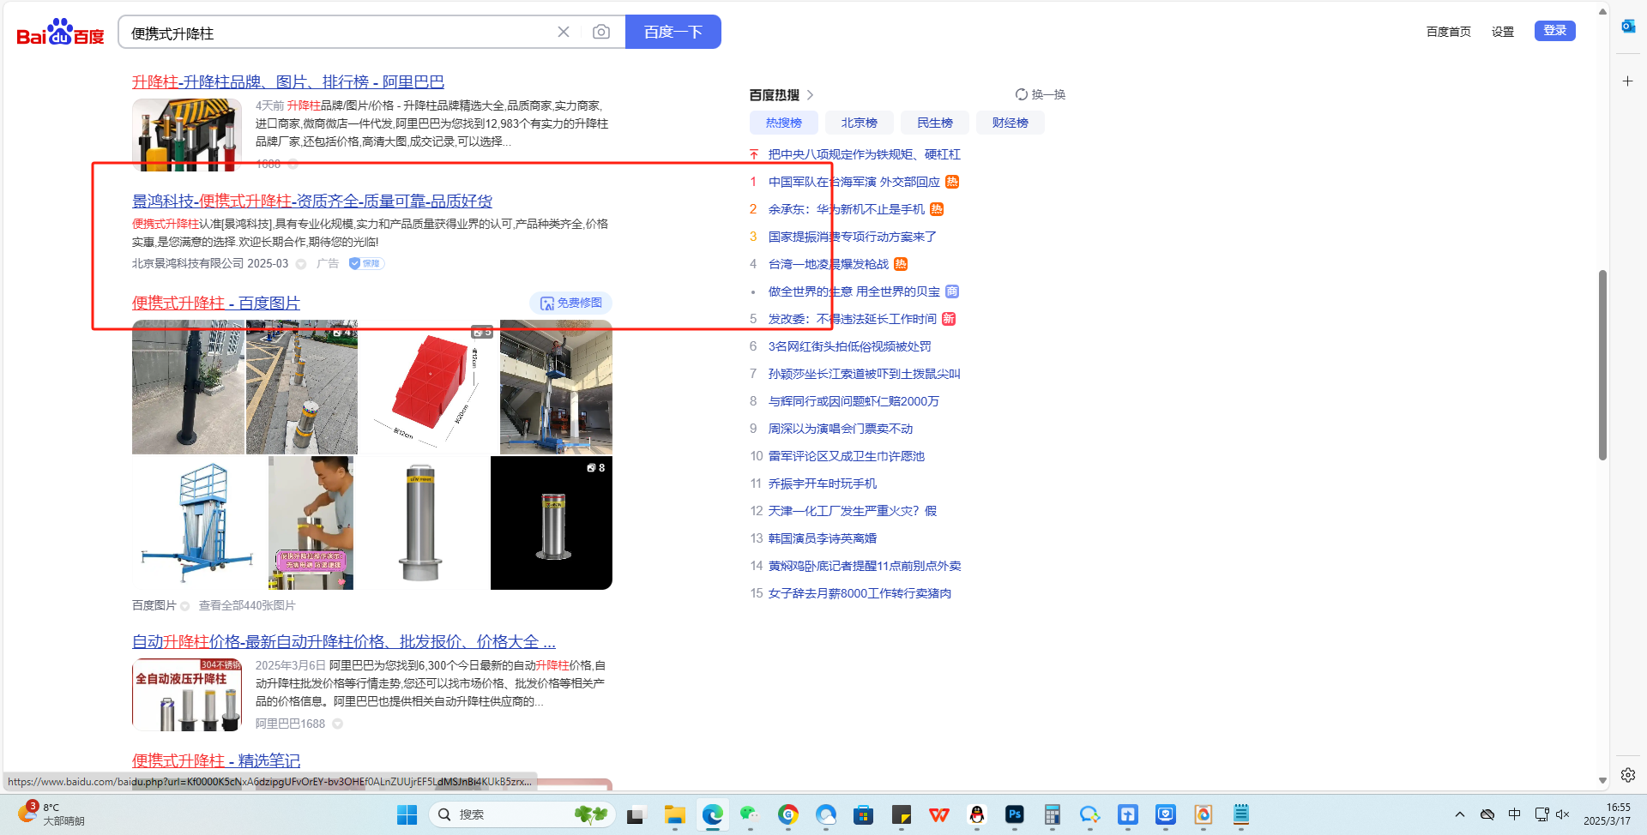1647x835 pixels.
Task: Open hot search 3名网红街头拍低俗视频被处罚
Action: click(x=849, y=346)
